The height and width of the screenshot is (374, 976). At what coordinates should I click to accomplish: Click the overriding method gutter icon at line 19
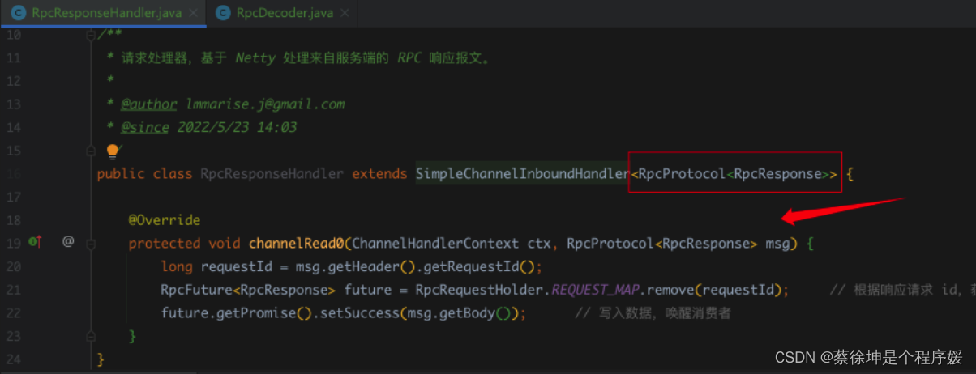point(34,242)
